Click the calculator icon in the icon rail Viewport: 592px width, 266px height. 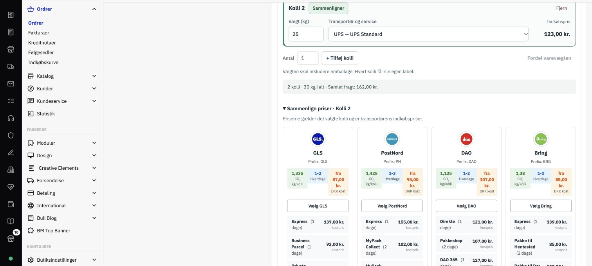point(11,32)
